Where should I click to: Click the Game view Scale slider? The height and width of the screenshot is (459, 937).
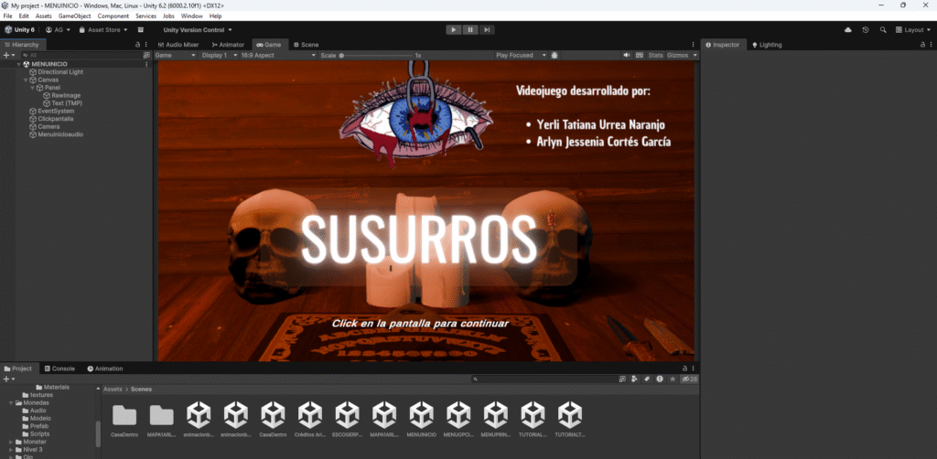pos(376,56)
